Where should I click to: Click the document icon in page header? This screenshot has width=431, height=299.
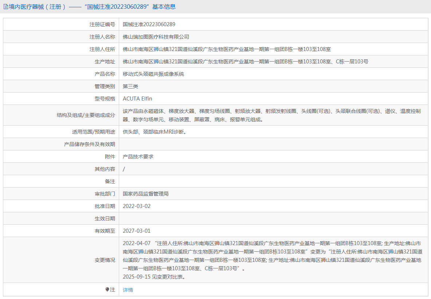coord(5,7)
